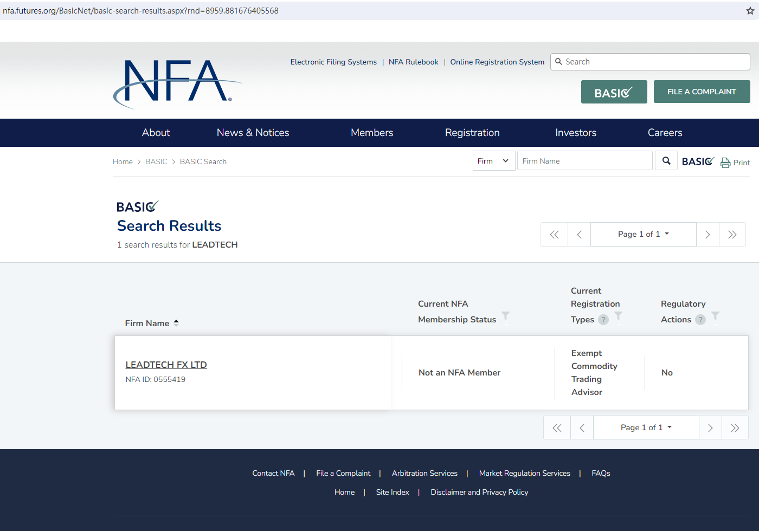Click Regulatory Actions help question mark

[700, 320]
